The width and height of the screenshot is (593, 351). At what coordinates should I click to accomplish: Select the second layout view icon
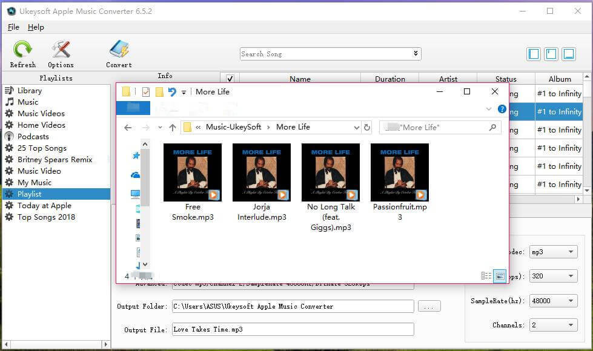[551, 54]
